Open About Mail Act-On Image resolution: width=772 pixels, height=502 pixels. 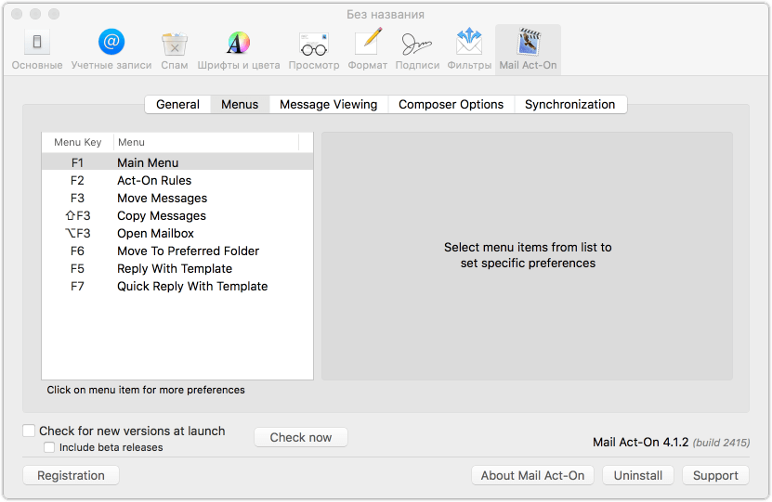tap(532, 475)
